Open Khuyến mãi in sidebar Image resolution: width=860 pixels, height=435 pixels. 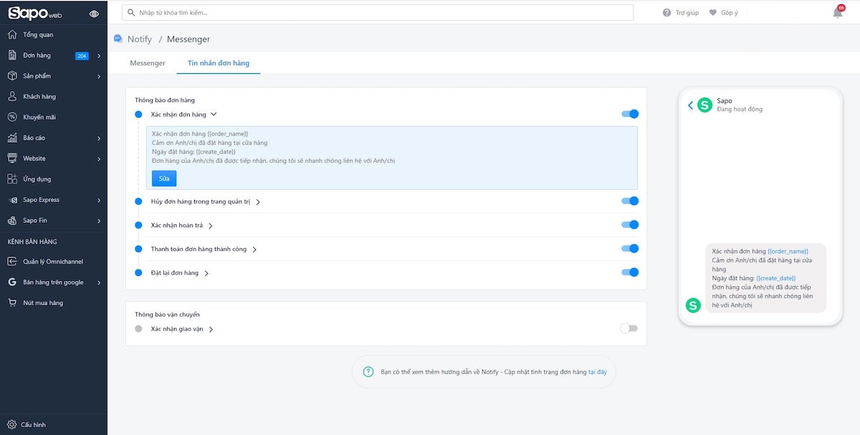39,118
